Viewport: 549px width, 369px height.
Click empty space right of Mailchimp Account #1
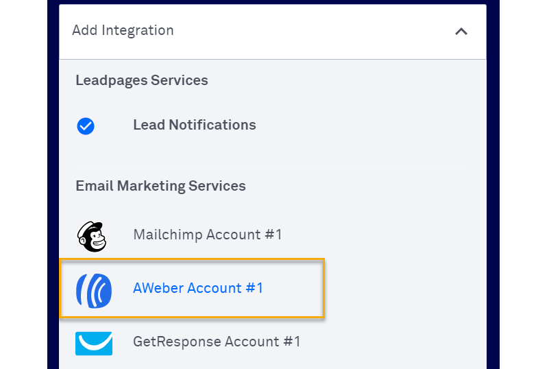point(384,235)
